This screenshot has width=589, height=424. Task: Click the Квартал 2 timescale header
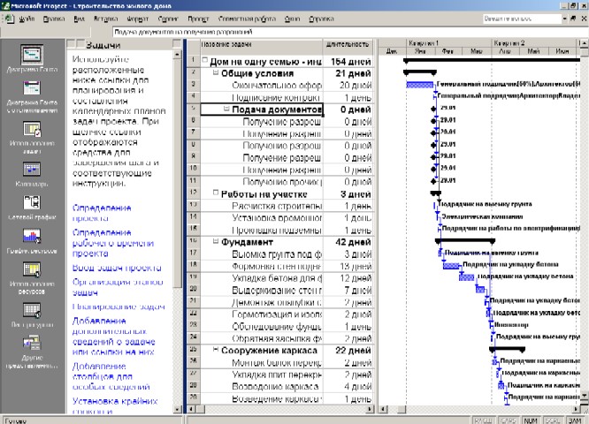[534, 42]
